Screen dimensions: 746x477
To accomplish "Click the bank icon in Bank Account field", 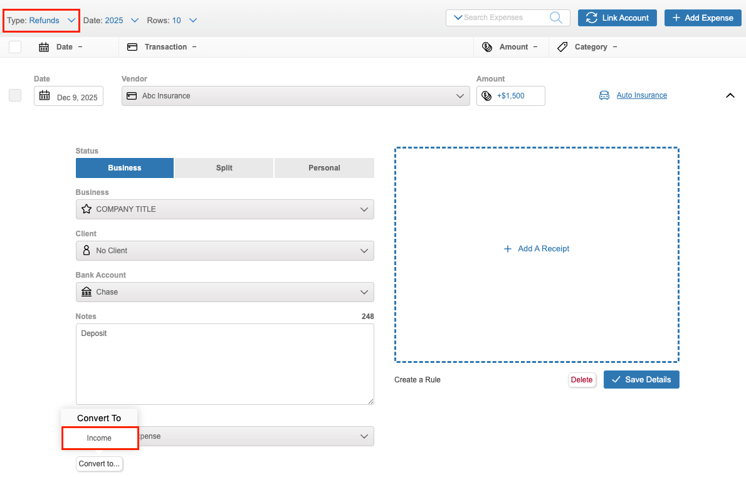I will [87, 292].
